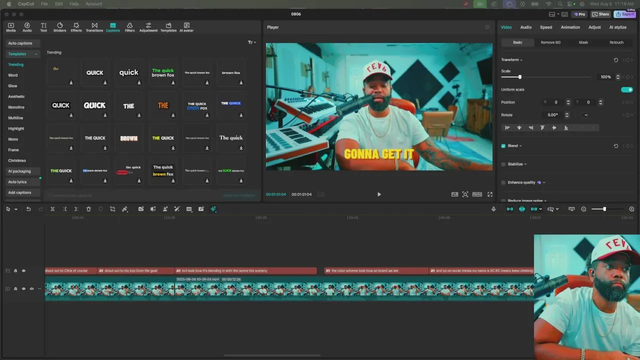Click the delete trash icon
This screenshot has width=640, height=360.
click(x=88, y=209)
